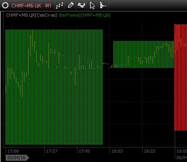Select the shorter green BarFrame block after 18:03
Image resolution: width=187 pixels, height=162 pixels.
point(143,54)
